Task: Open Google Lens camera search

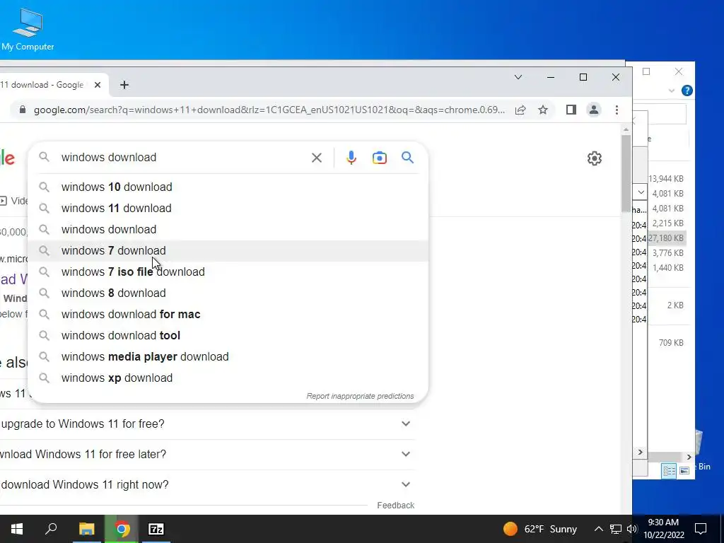Action: [x=380, y=158]
